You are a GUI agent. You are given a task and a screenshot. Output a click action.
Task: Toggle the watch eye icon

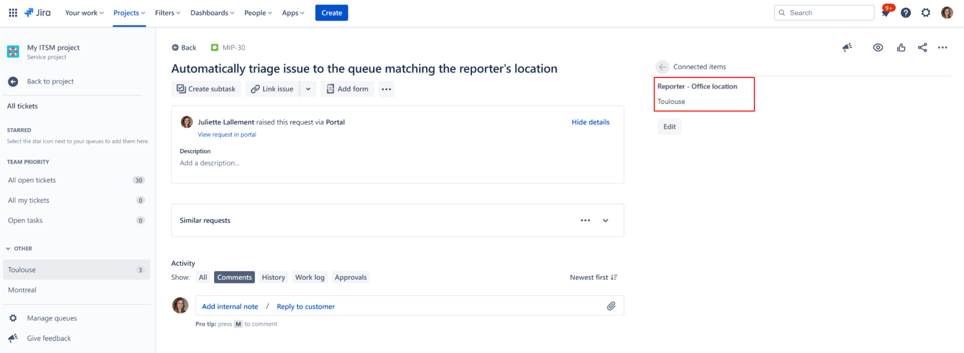878,48
